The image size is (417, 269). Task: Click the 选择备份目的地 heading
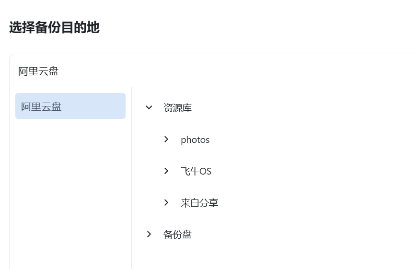[54, 28]
